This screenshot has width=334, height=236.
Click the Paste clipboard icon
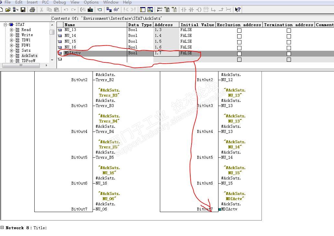(57, 10)
